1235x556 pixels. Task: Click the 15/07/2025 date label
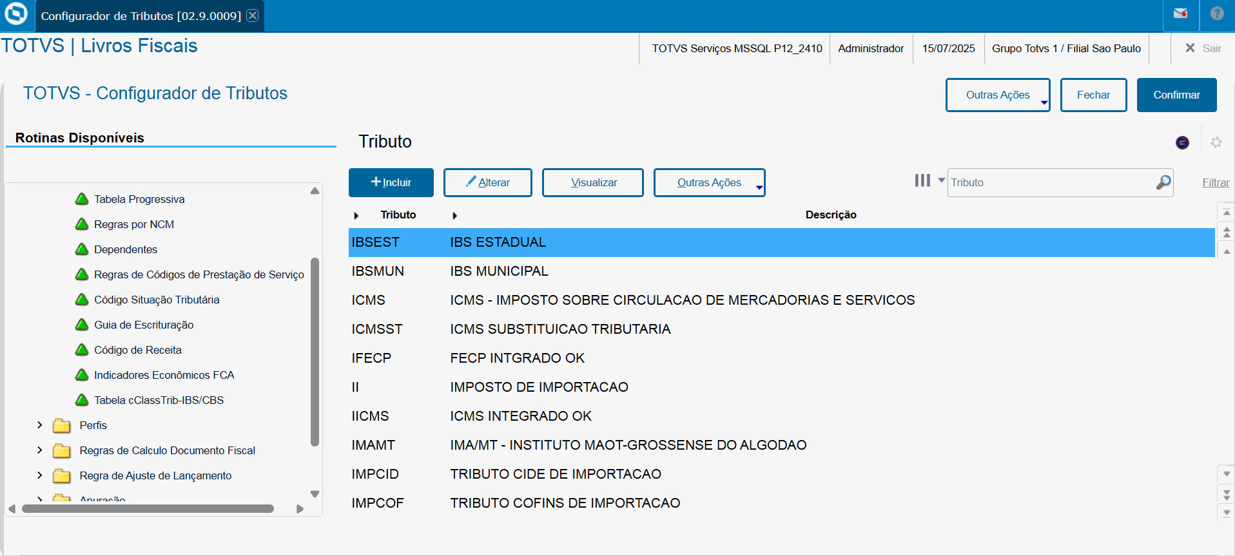(948, 48)
